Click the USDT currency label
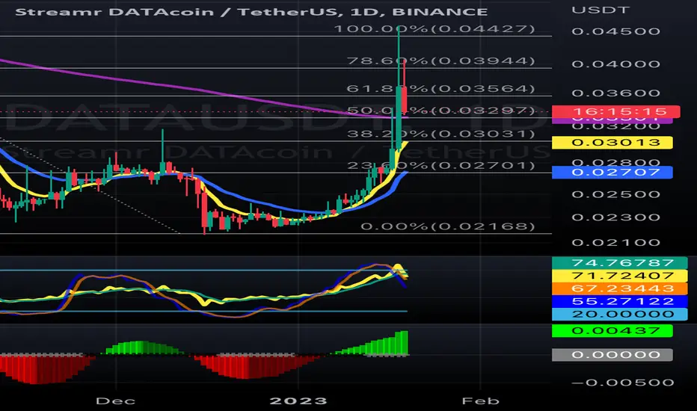This screenshot has height=411, width=697. (600, 10)
